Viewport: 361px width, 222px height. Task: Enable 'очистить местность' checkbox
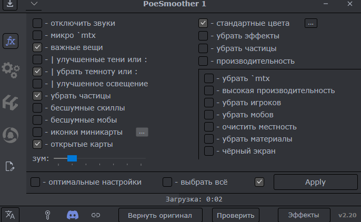tap(209, 127)
